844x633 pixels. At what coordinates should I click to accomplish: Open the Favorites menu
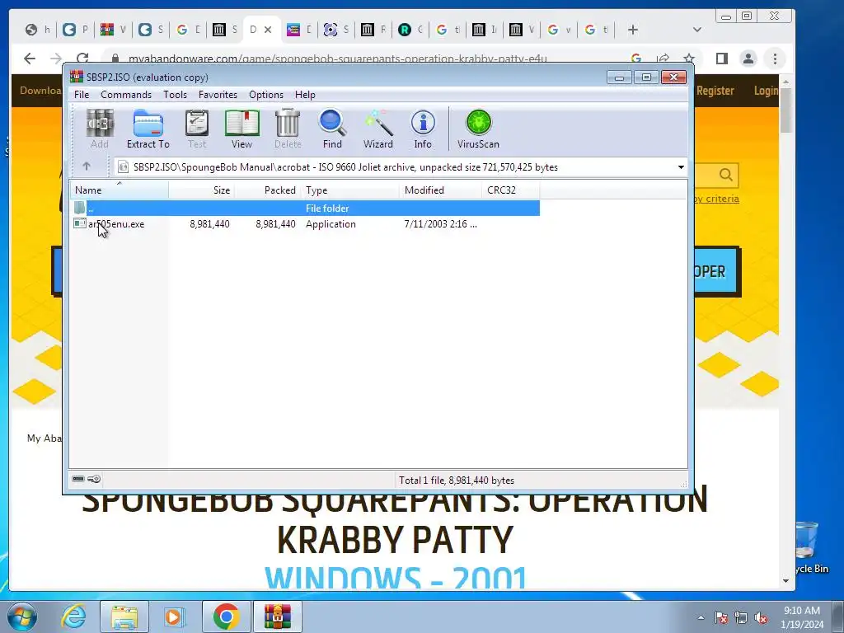pyautogui.click(x=218, y=95)
